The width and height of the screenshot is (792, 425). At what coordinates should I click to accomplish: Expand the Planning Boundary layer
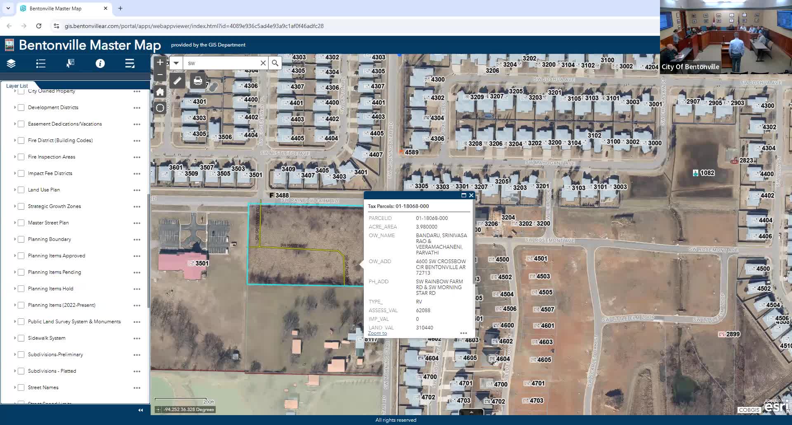15,239
